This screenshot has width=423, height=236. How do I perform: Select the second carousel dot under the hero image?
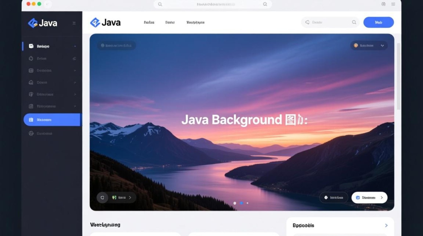242,203
